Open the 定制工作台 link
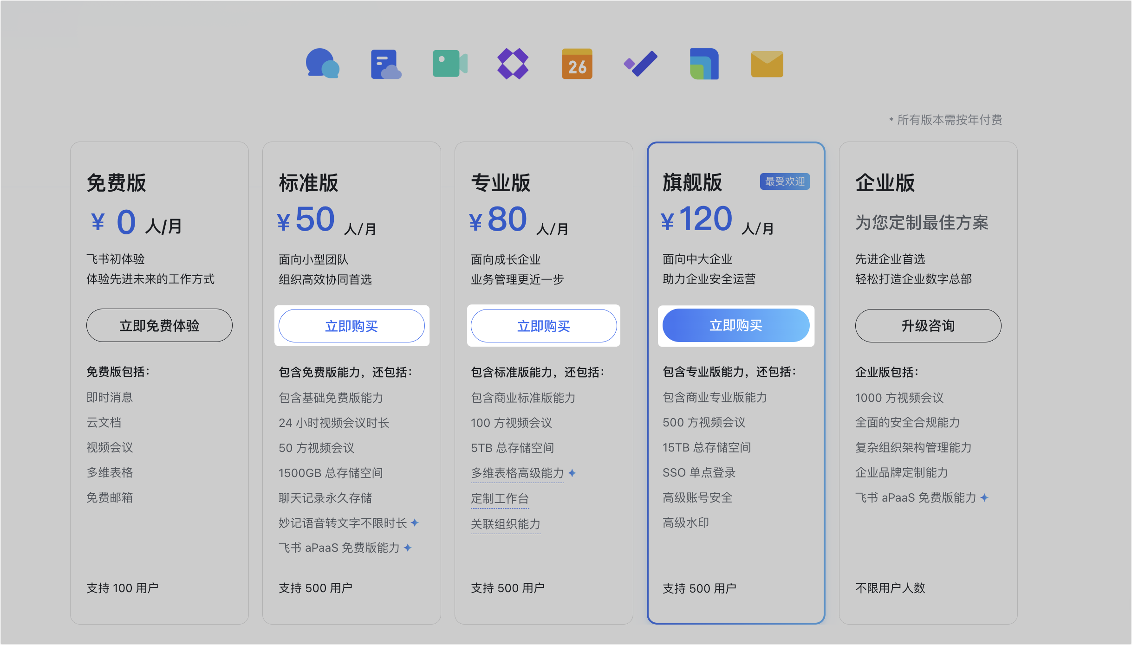This screenshot has height=645, width=1132. pos(499,498)
